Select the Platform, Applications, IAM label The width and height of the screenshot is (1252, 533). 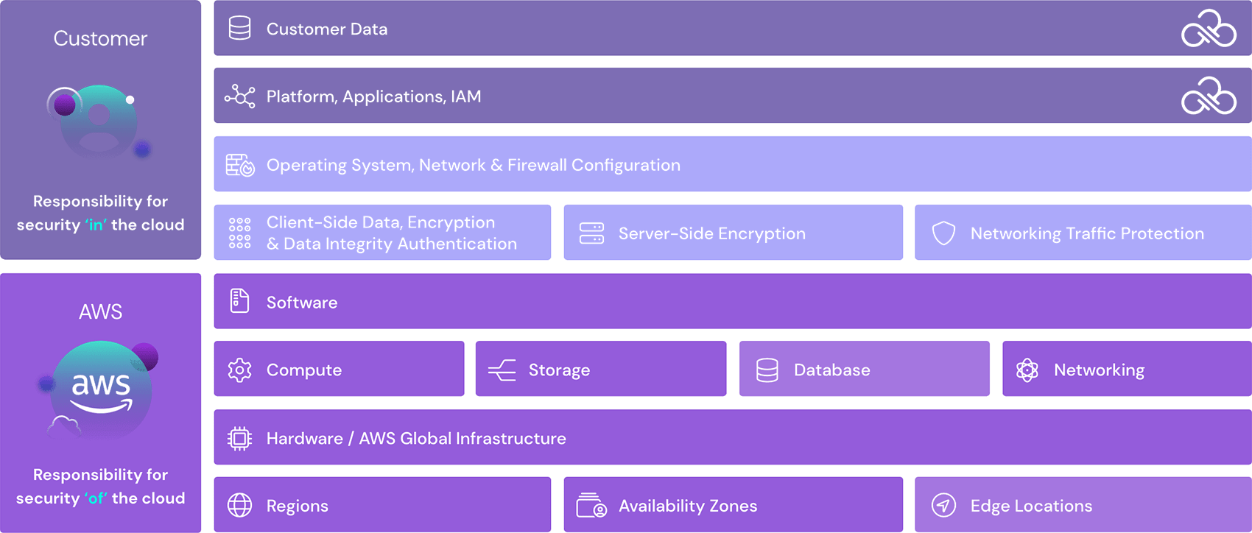point(374,96)
